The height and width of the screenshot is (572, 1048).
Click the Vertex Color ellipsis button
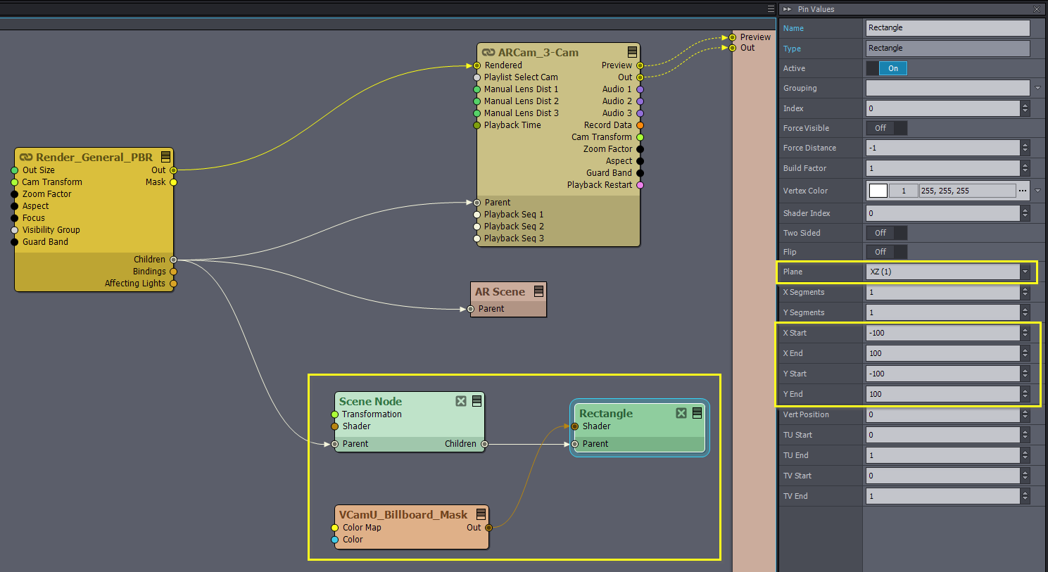click(x=1022, y=191)
